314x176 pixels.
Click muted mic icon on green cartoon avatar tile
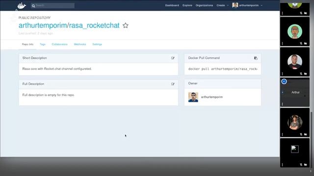coord(301,44)
